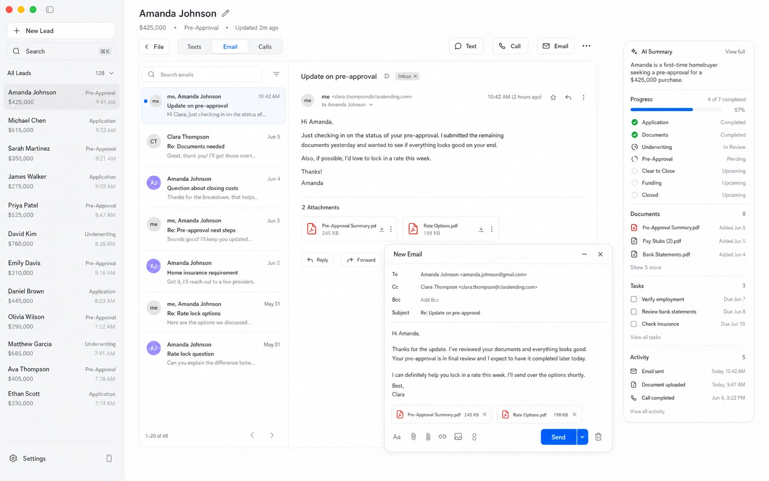Screen dimensions: 769x481
Task: Open the Pre-Approval Summary.pdf attachment options menu
Action: tap(391, 229)
